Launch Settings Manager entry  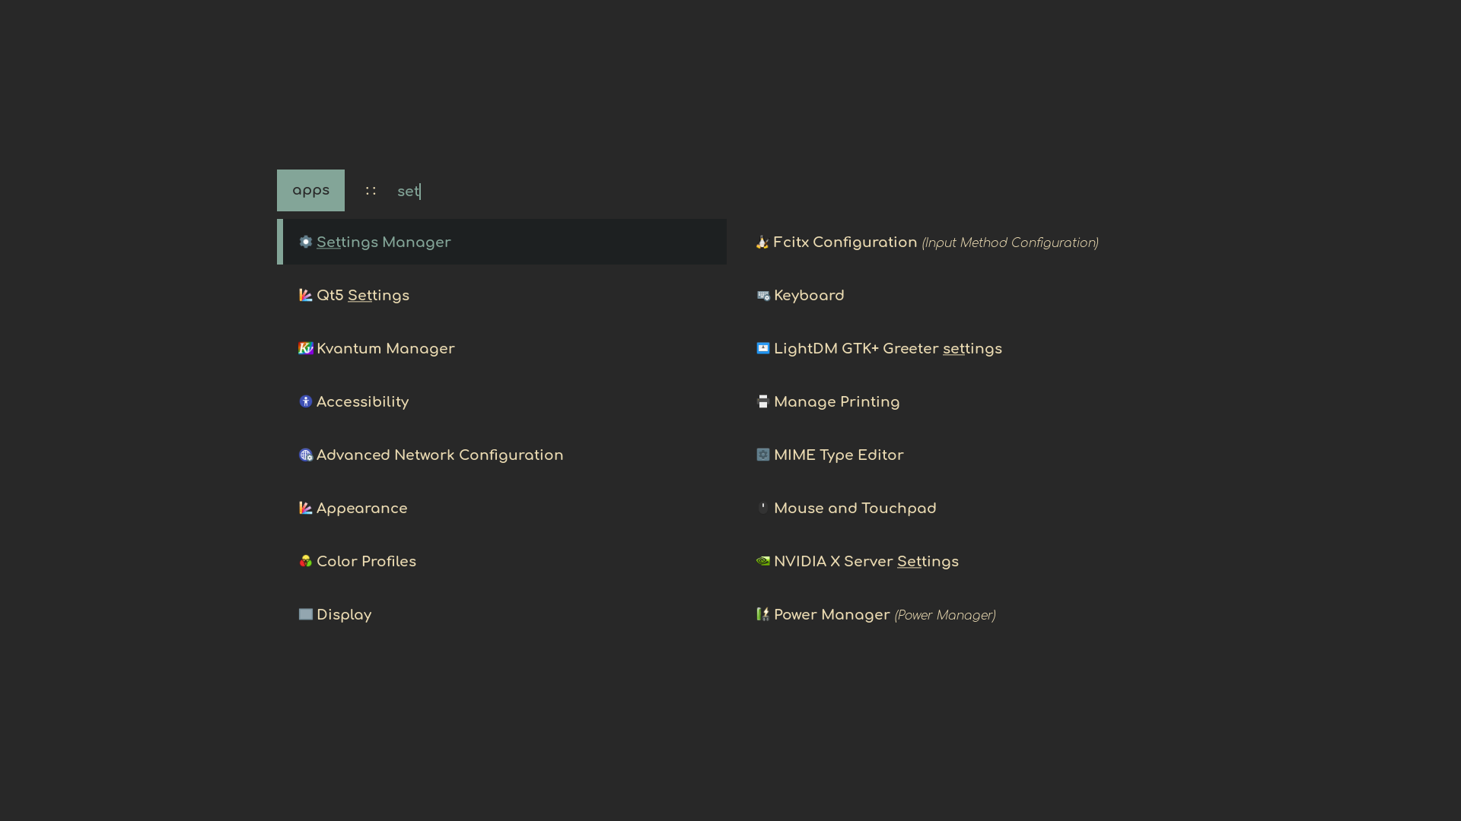[384, 242]
